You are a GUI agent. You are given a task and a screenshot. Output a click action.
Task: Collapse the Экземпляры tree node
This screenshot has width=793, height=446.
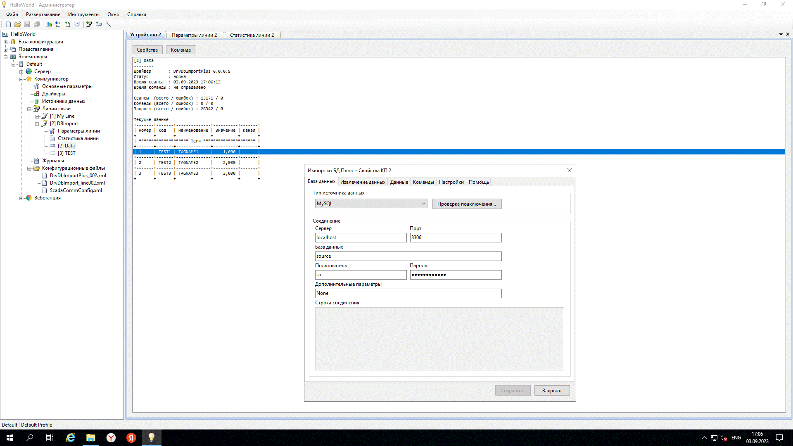click(6, 57)
